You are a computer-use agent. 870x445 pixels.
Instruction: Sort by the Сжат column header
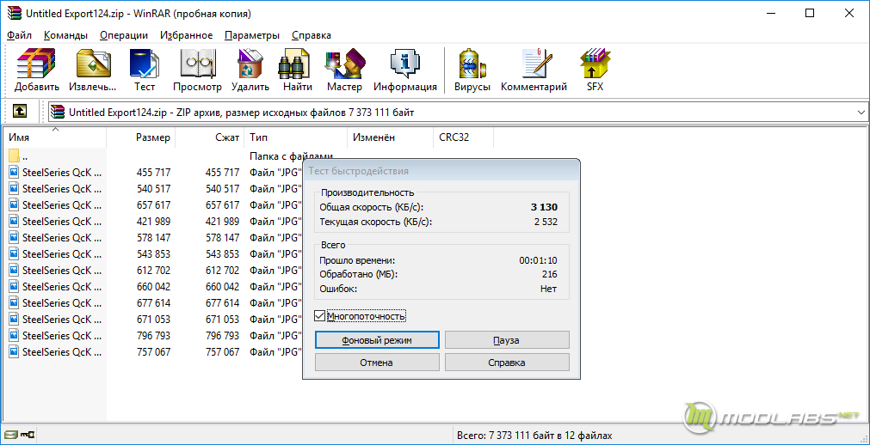click(210, 137)
